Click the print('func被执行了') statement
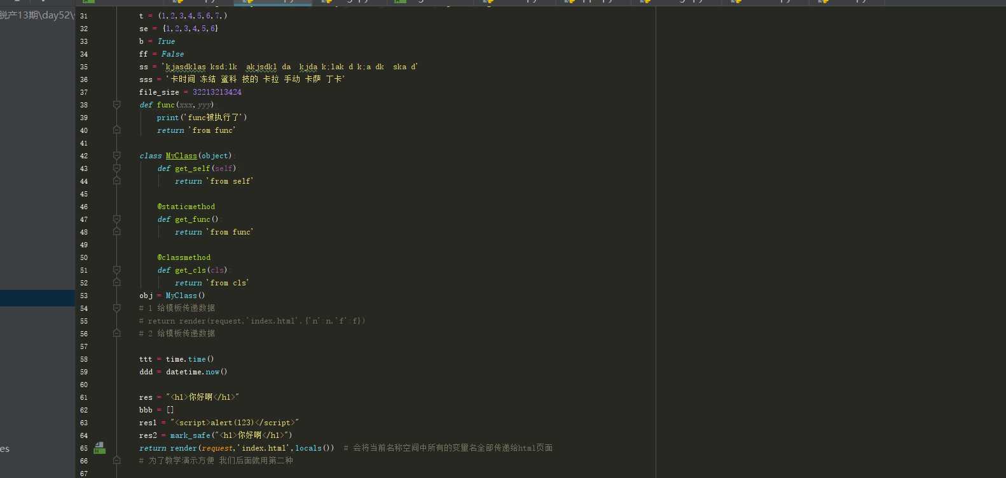The width and height of the screenshot is (1006, 478). pyautogui.click(x=202, y=118)
